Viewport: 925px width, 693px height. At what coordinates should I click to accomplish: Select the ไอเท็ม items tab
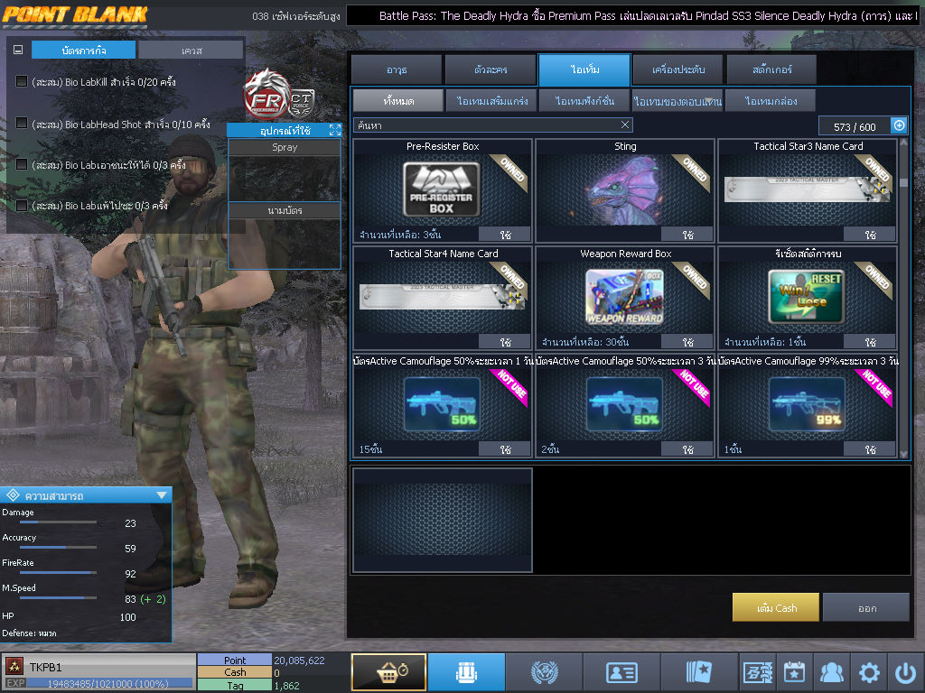pyautogui.click(x=584, y=69)
